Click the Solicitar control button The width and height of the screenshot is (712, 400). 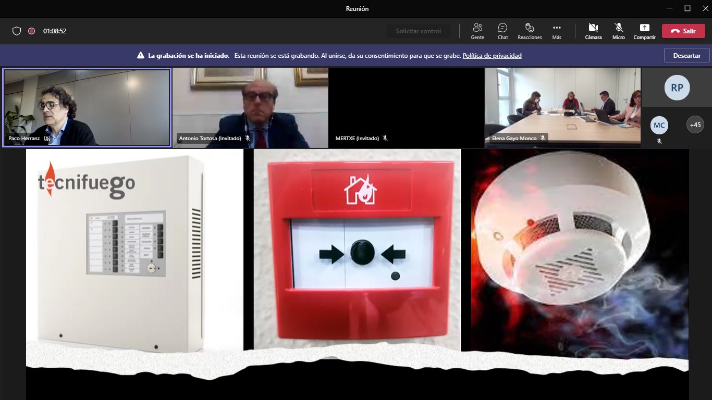tap(418, 31)
